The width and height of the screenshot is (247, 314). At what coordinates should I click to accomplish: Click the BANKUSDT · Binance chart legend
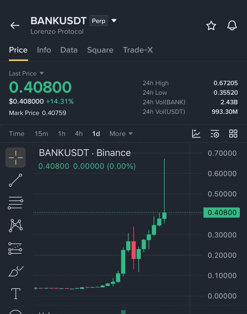point(85,153)
